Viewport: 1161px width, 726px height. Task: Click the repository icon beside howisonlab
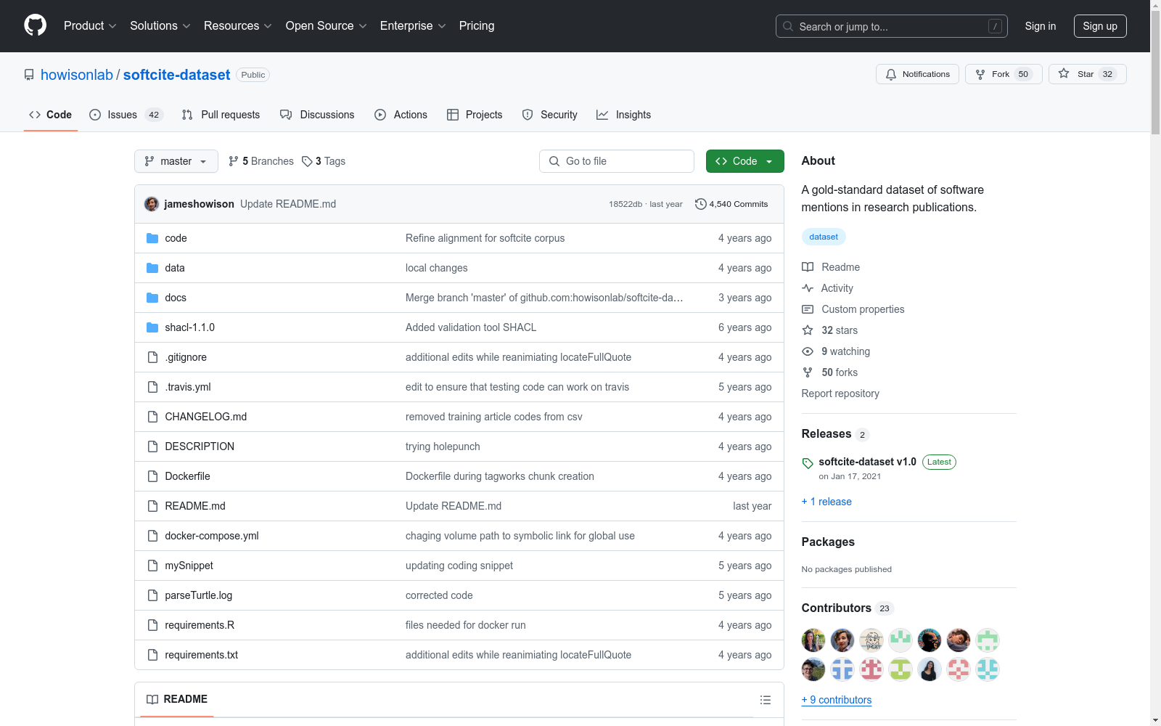[29, 75]
